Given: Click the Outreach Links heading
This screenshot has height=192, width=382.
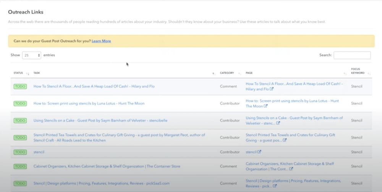Looking at the screenshot, I should click(x=26, y=12).
